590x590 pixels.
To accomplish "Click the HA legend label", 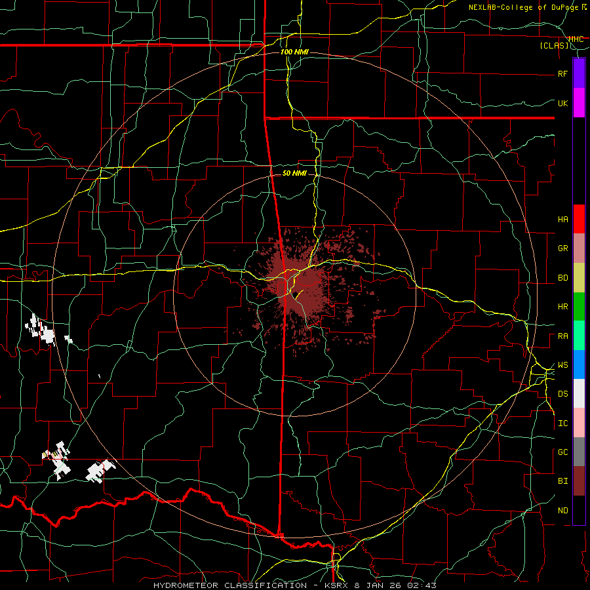I will tap(562, 220).
